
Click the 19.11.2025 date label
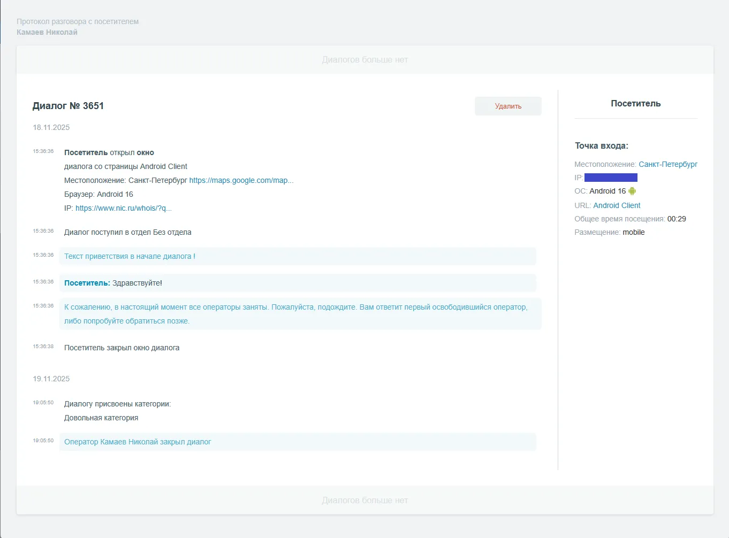point(51,379)
